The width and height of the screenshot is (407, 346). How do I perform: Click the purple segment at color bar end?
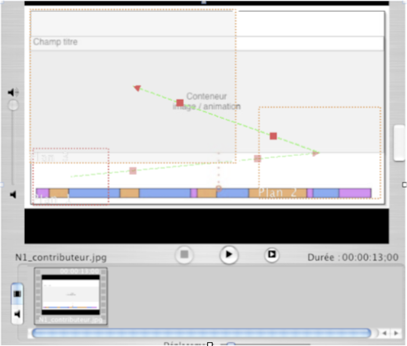[355, 193]
